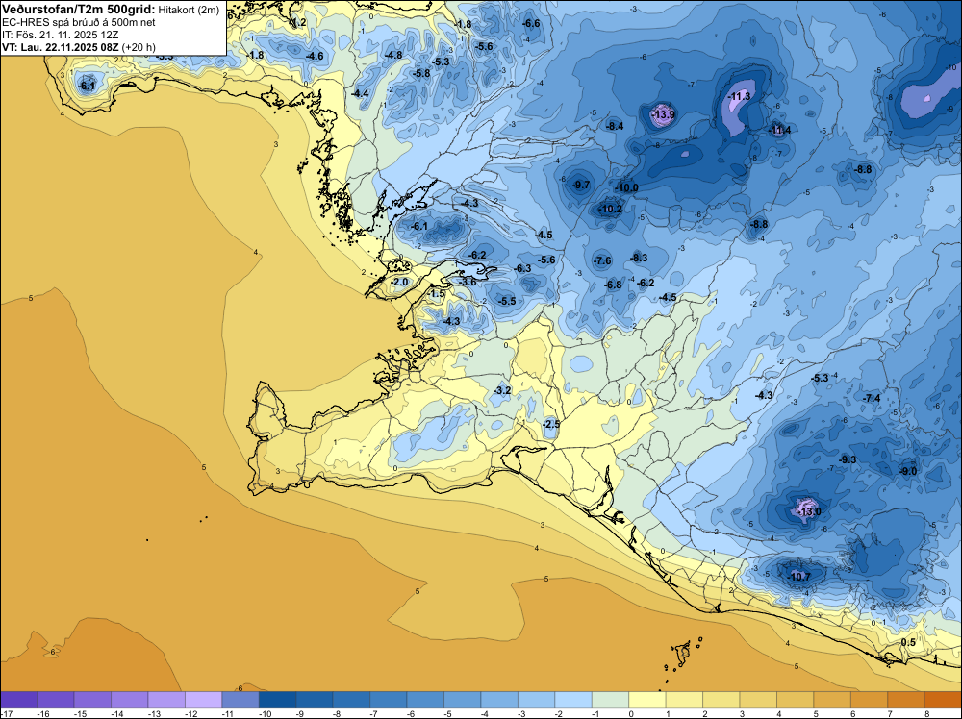
Task: Select the legend swatch between 0 and 1
Action: (647, 700)
